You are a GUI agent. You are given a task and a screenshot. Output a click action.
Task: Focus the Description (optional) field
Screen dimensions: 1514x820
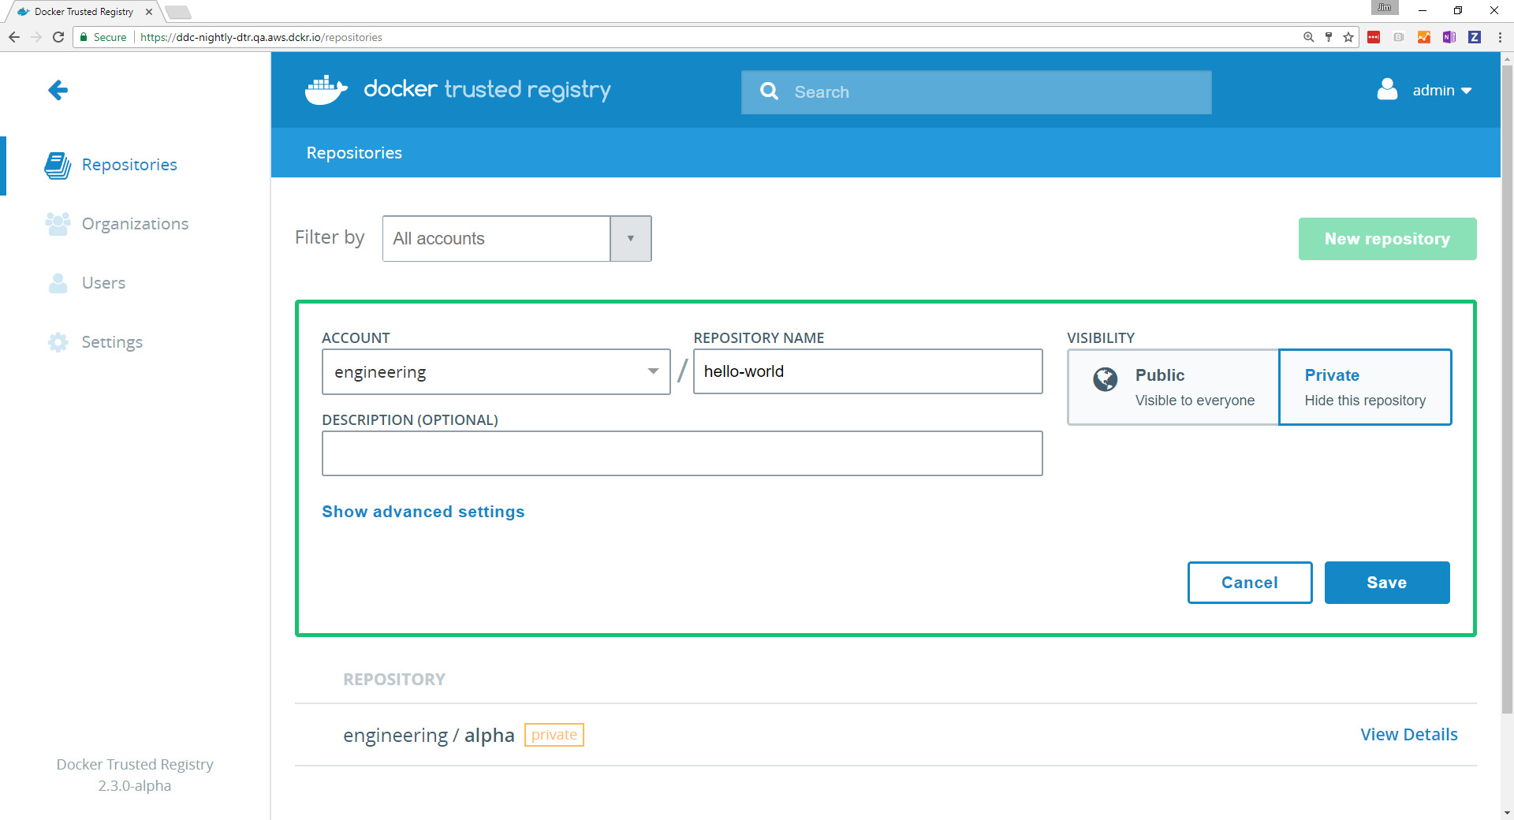click(681, 453)
